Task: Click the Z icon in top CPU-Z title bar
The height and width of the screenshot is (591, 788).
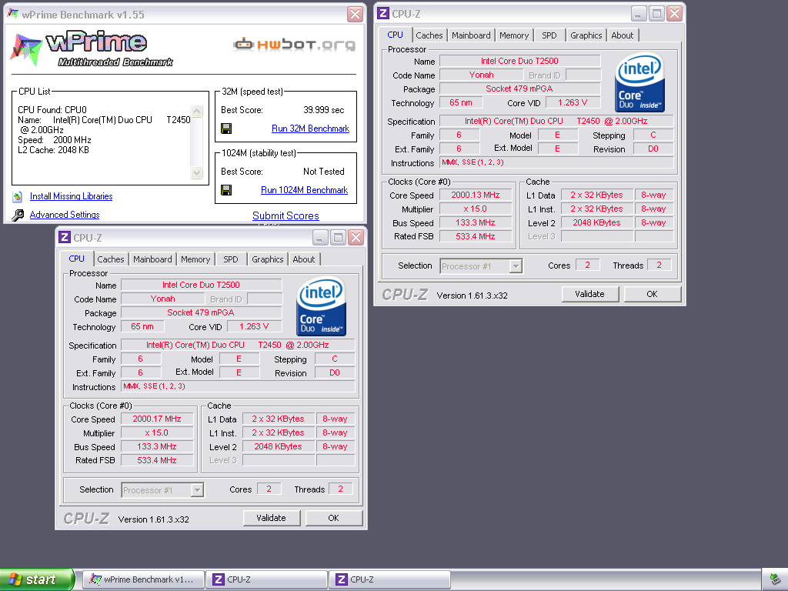Action: point(383,14)
